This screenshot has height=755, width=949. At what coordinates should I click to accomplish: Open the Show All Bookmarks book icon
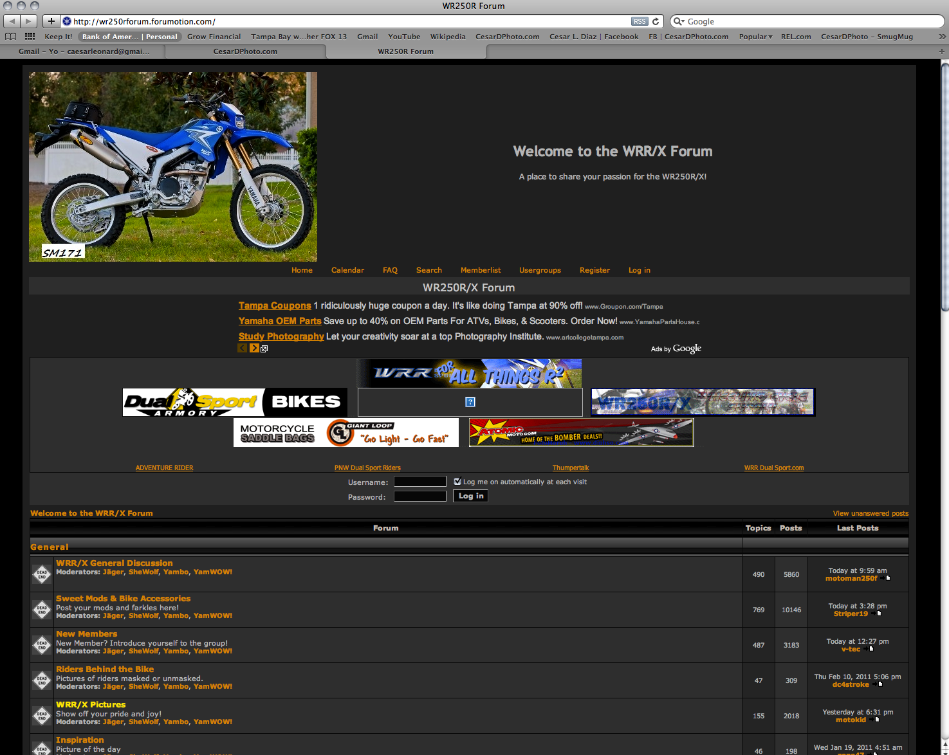(x=11, y=37)
